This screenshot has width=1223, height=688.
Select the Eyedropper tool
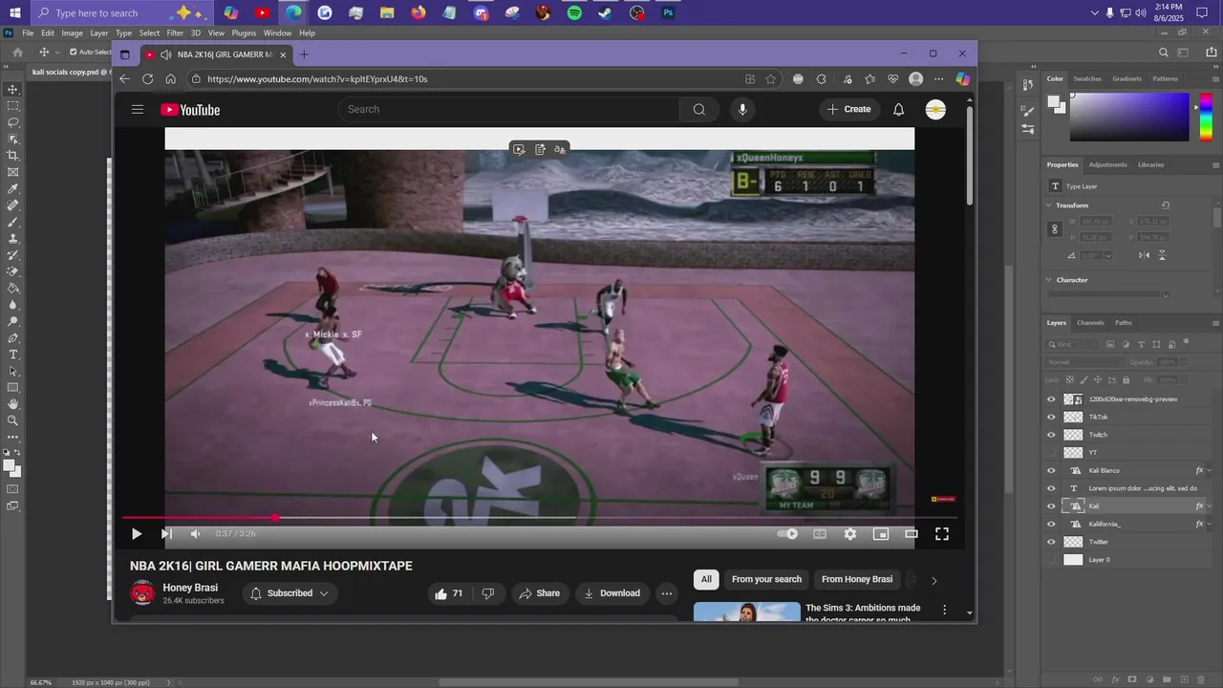[x=12, y=189]
